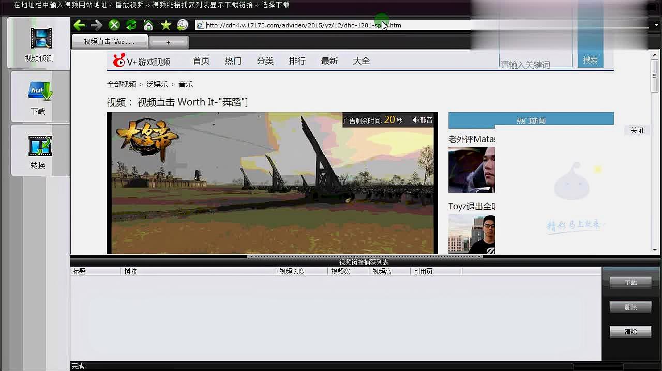Screen dimensions: 662x371
Task: Click the browser back arrow icon
Action: point(79,25)
